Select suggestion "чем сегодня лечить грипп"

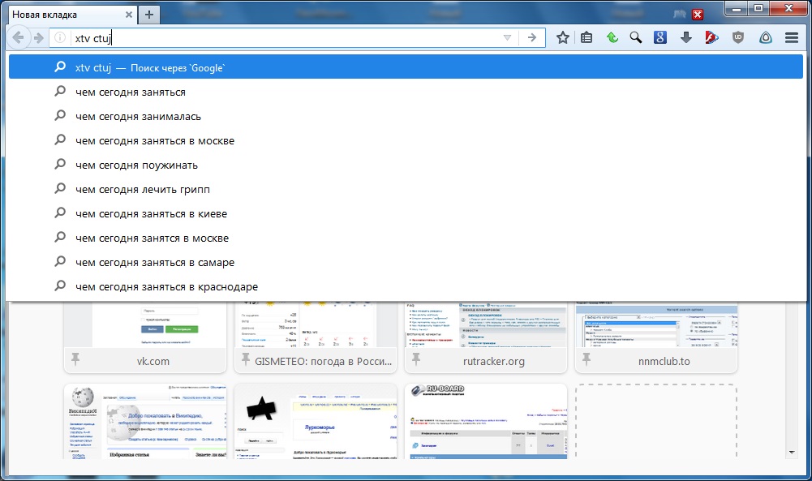pyautogui.click(x=142, y=190)
